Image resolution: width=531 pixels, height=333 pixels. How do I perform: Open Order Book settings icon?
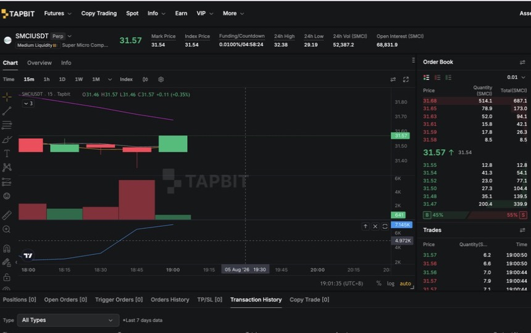point(522,62)
